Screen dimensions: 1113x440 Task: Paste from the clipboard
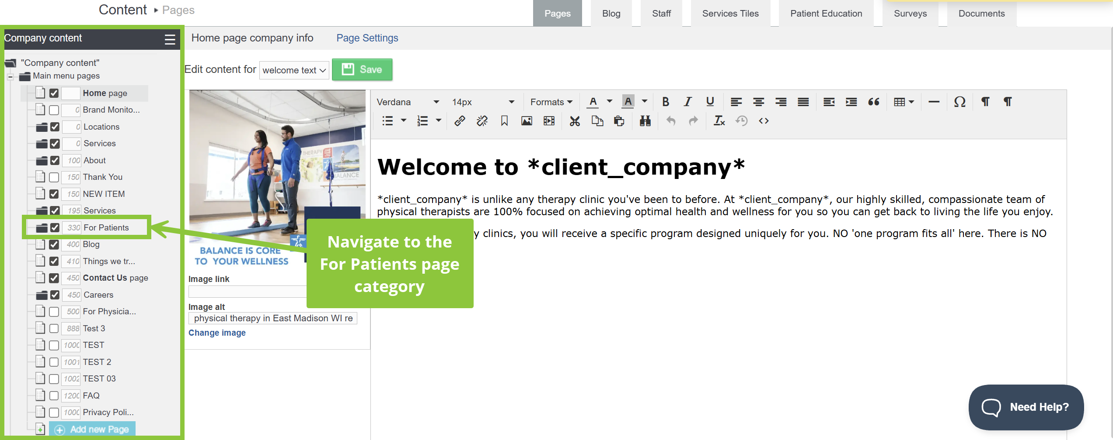click(x=619, y=121)
